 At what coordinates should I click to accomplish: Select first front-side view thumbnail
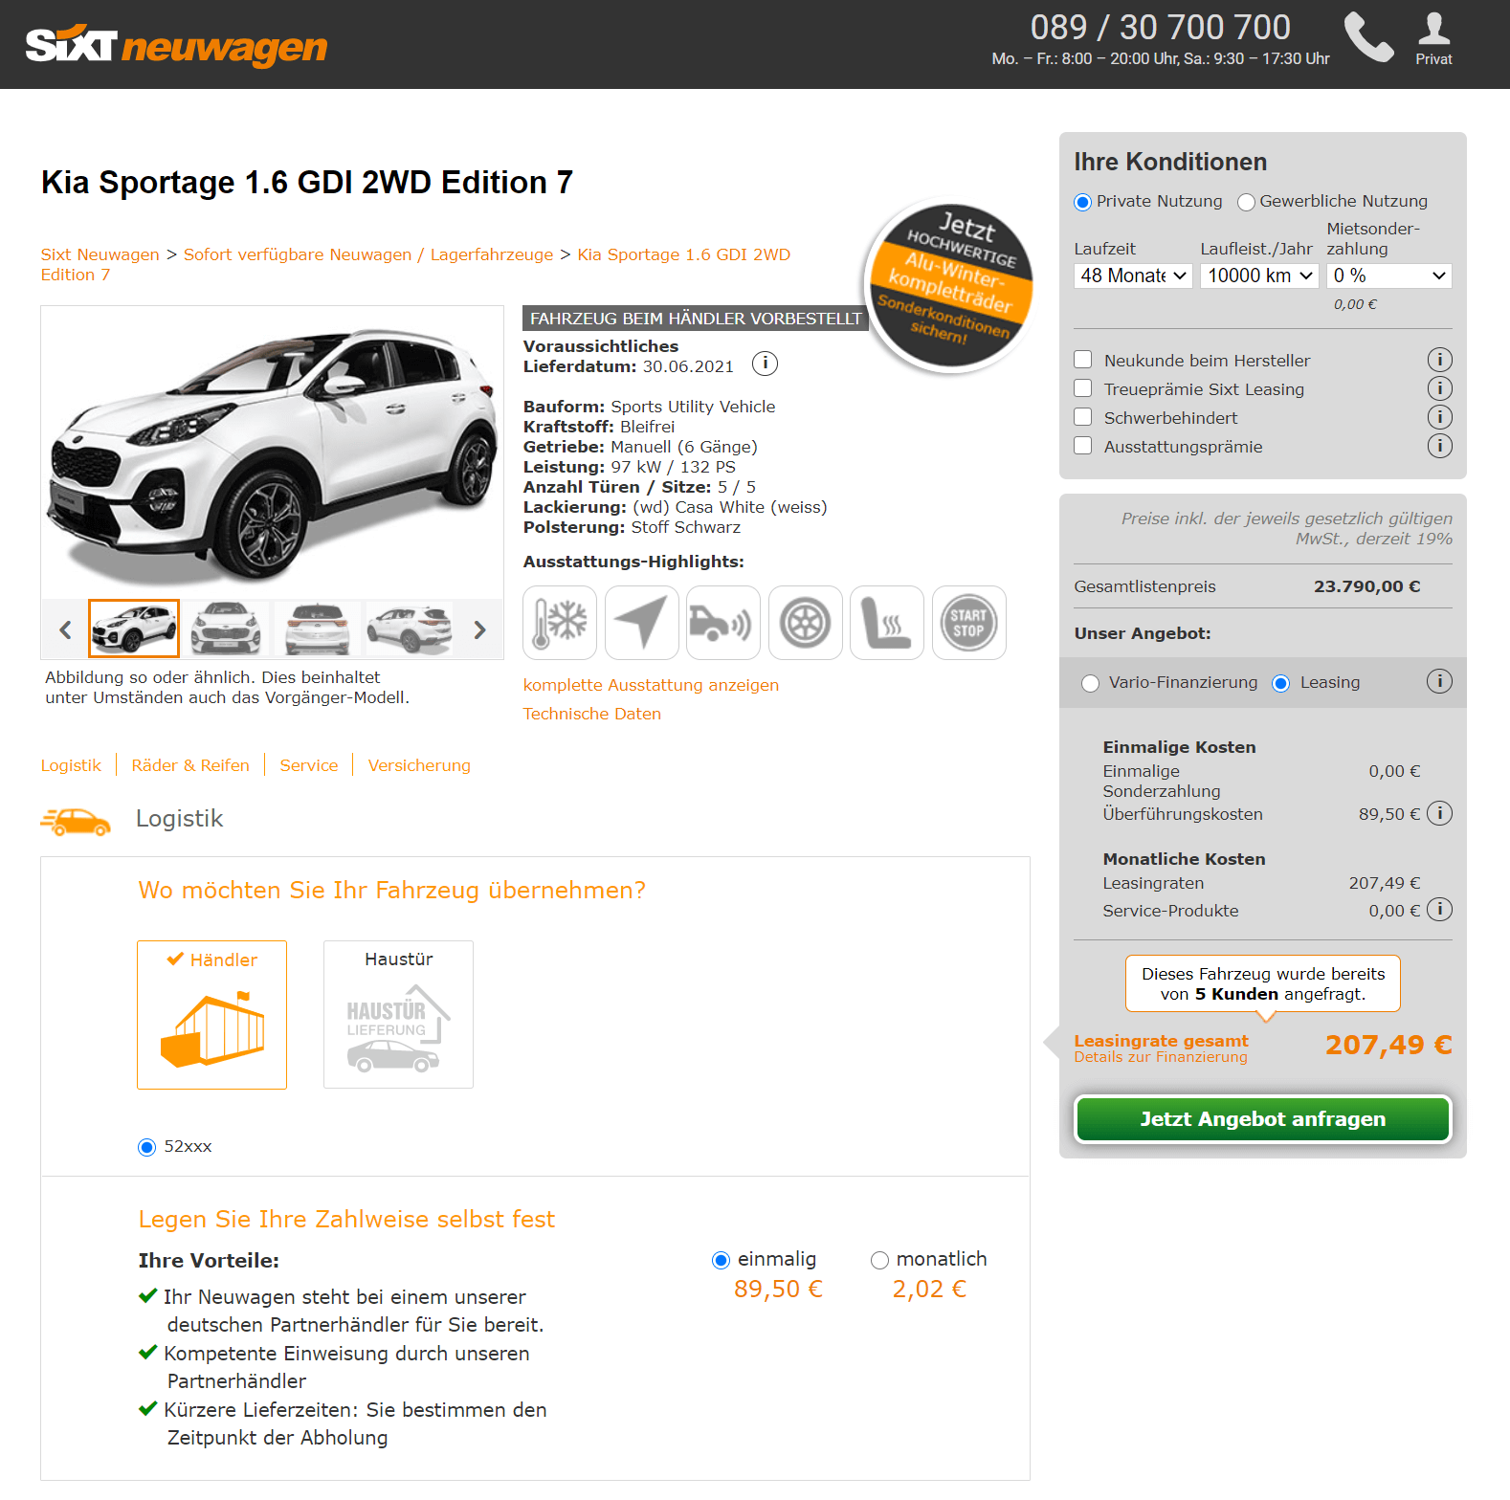pyautogui.click(x=134, y=629)
